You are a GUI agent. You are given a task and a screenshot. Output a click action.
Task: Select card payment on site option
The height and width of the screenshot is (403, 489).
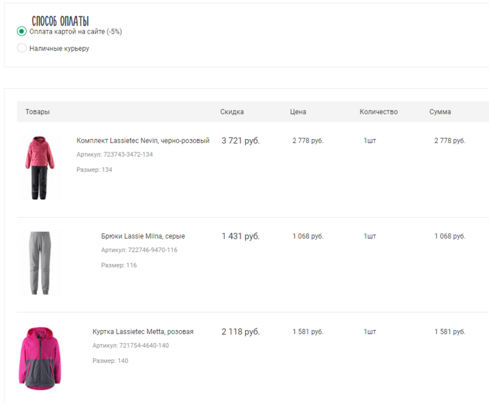pos(22,32)
